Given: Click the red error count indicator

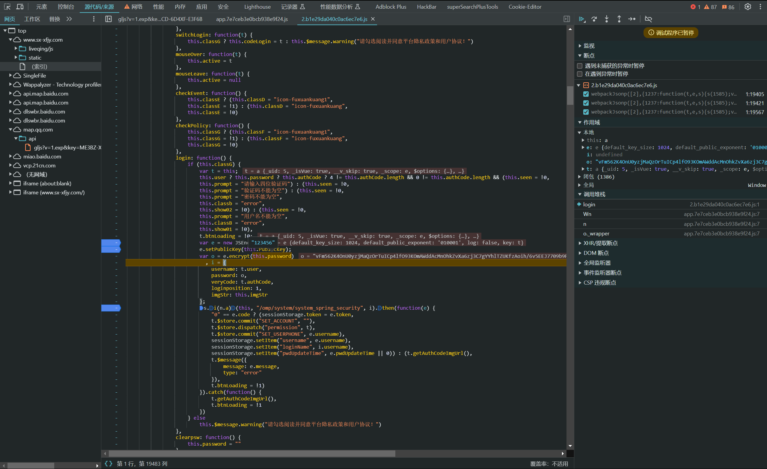Looking at the screenshot, I should point(695,7).
